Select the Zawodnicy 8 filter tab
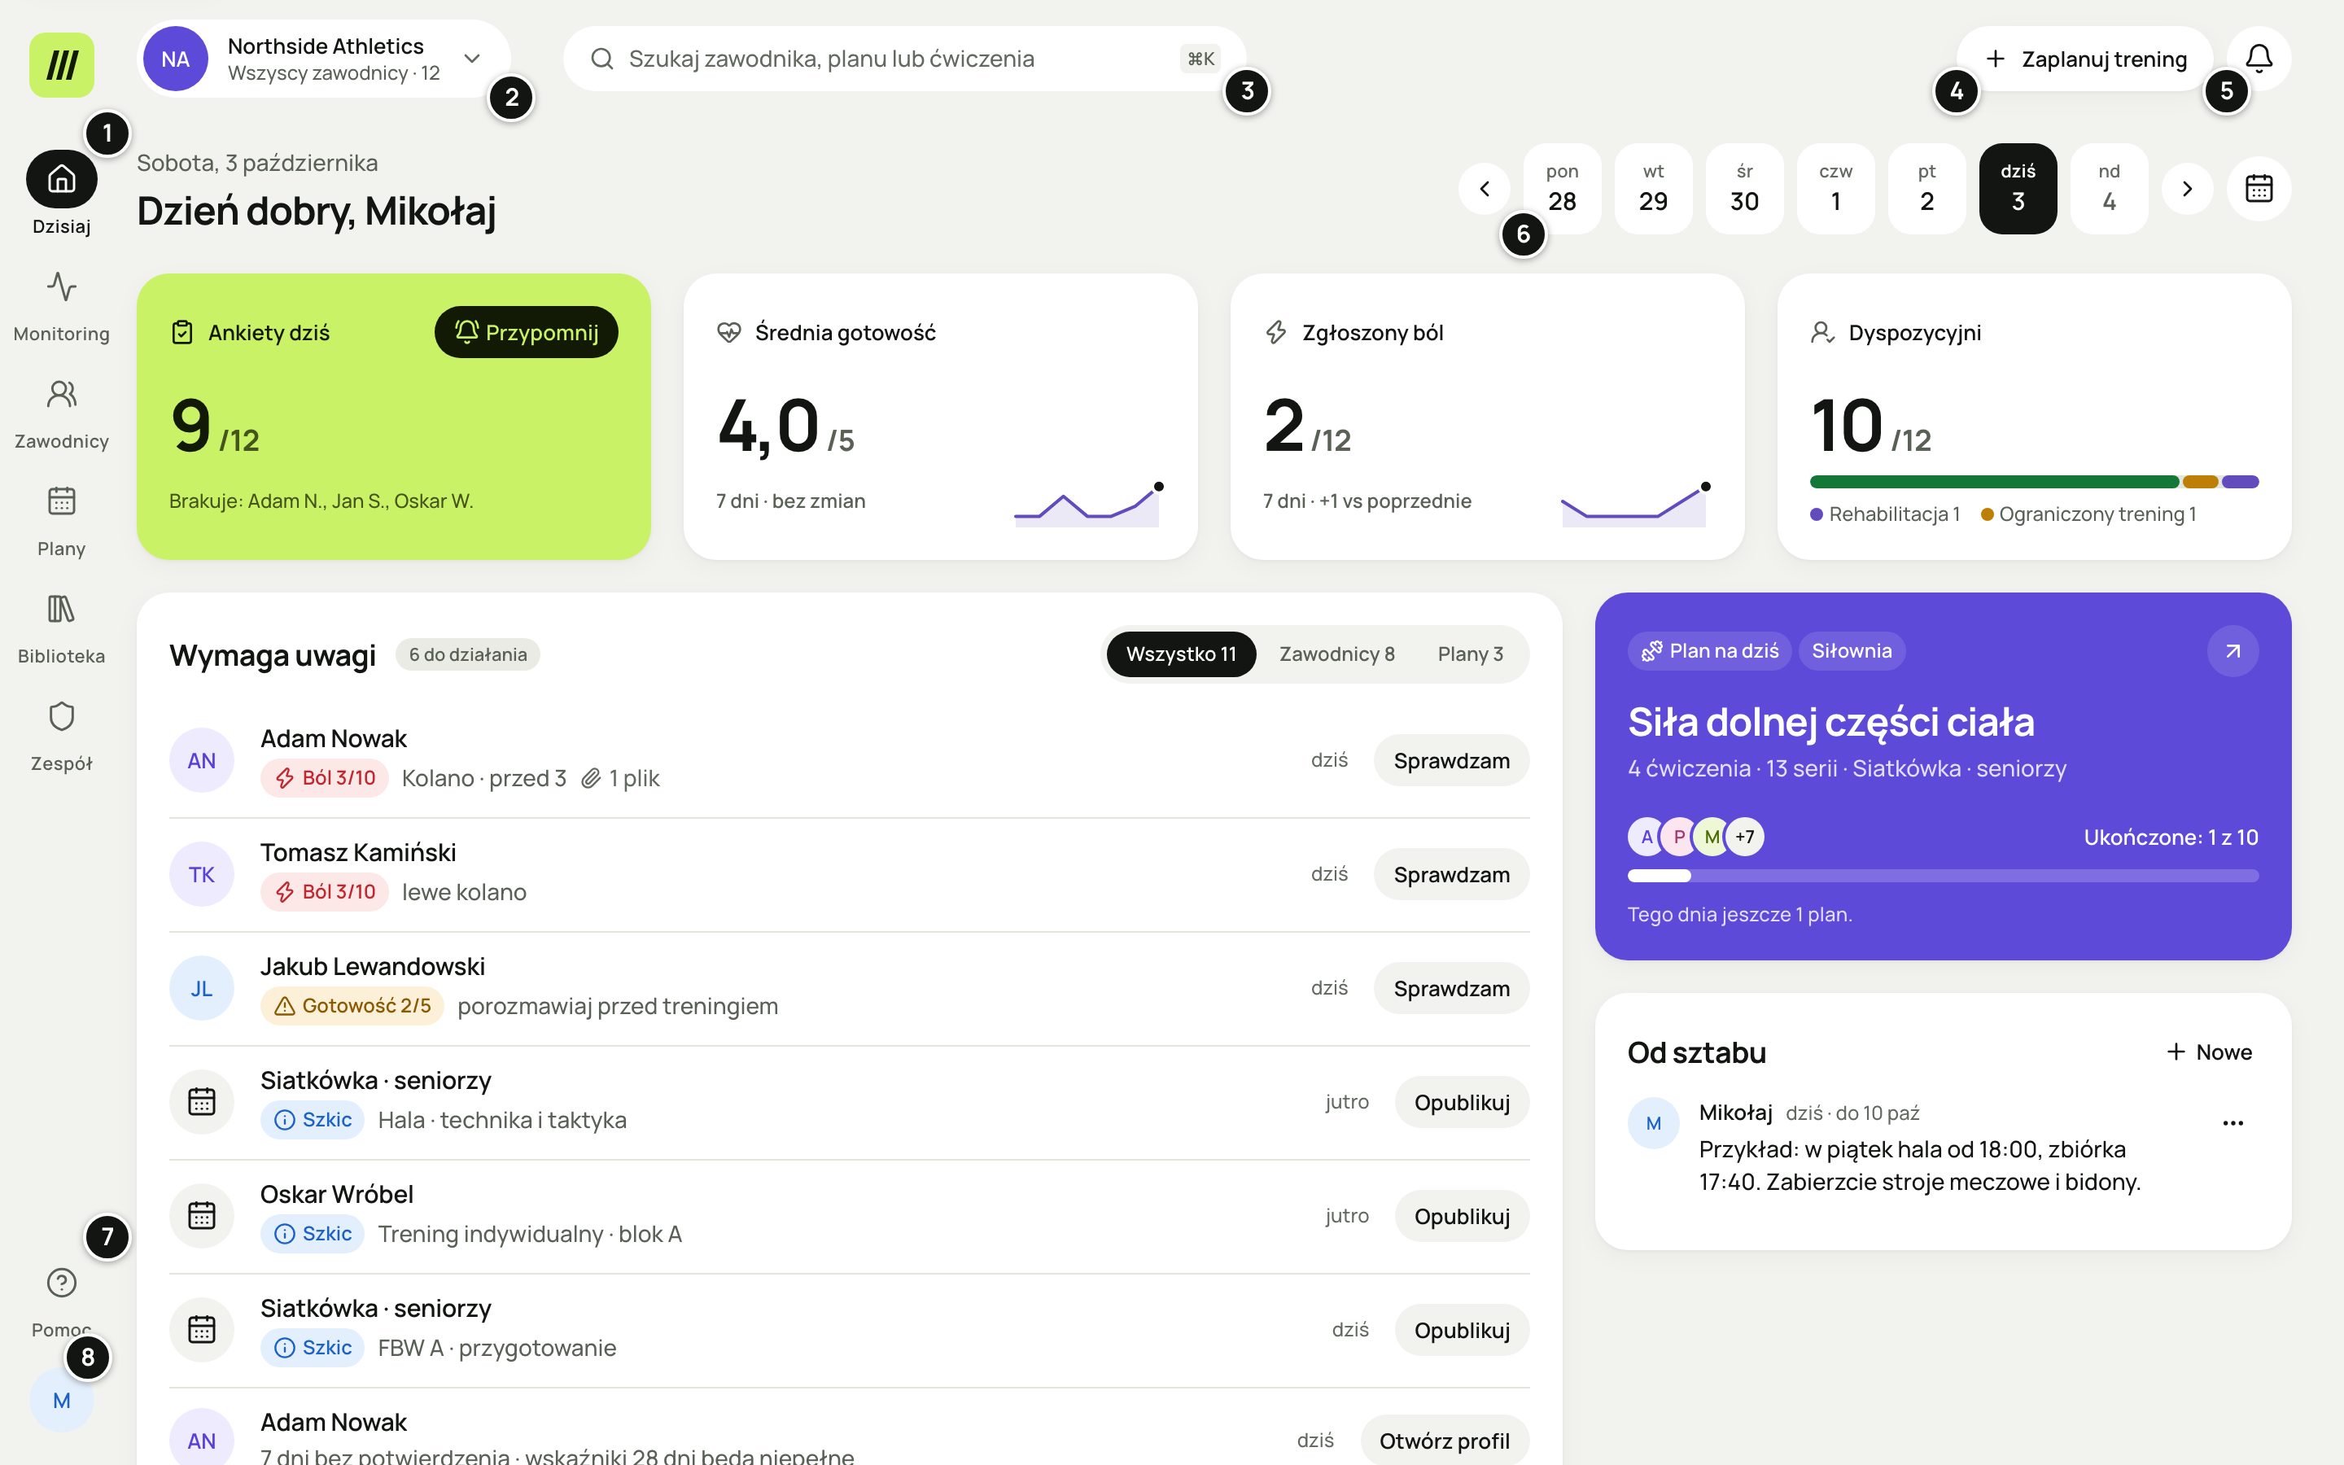The image size is (2344, 1465). point(1336,654)
